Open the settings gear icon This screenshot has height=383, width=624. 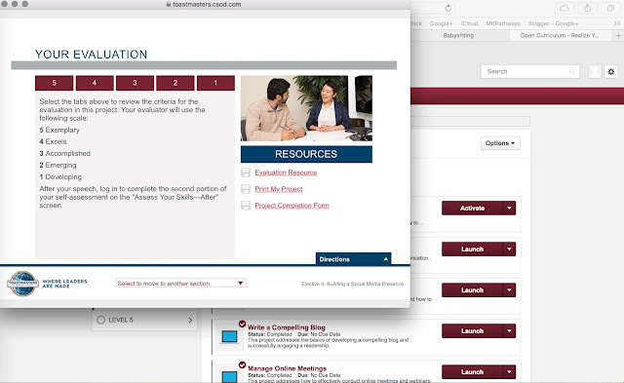coord(611,71)
